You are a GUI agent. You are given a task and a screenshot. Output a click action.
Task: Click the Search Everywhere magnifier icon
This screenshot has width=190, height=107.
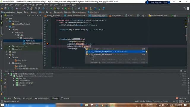coord(185,9)
